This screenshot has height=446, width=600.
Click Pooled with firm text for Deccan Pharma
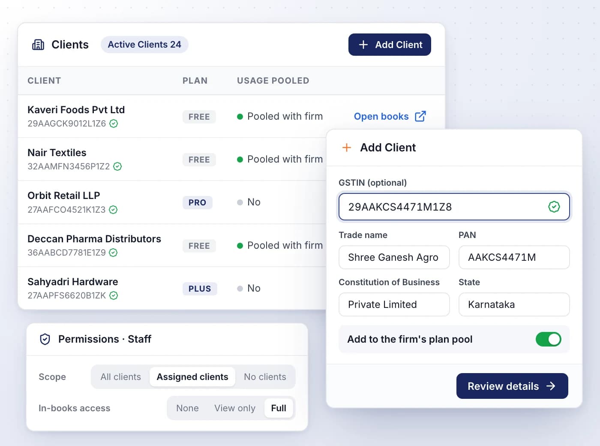pos(285,245)
